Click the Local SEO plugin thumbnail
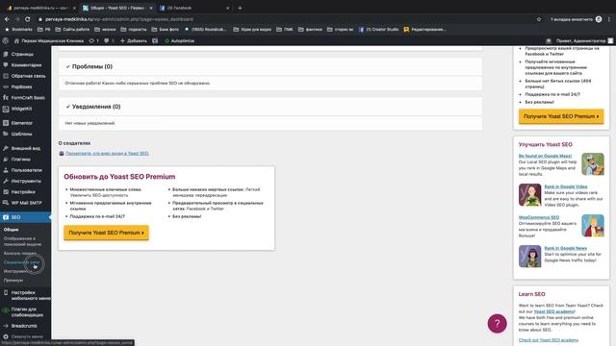 [593, 164]
